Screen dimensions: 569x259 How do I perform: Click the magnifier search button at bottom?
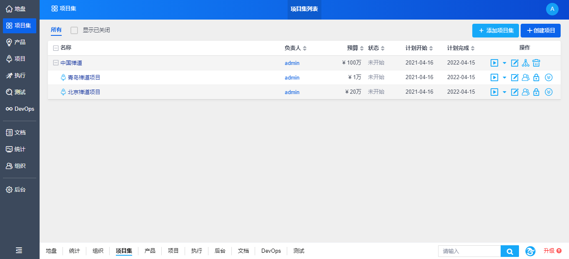coord(509,251)
